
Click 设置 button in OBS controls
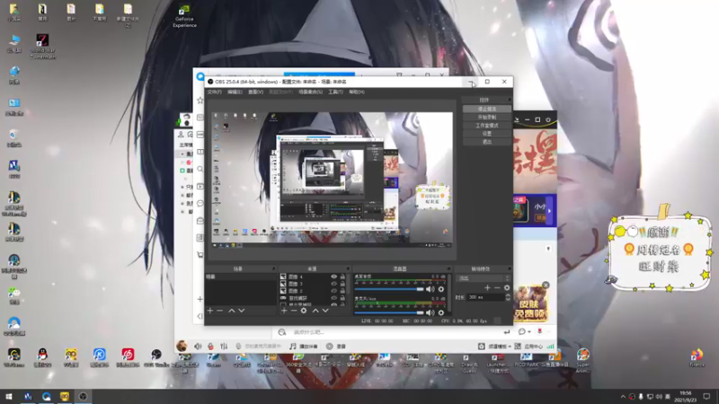(487, 134)
